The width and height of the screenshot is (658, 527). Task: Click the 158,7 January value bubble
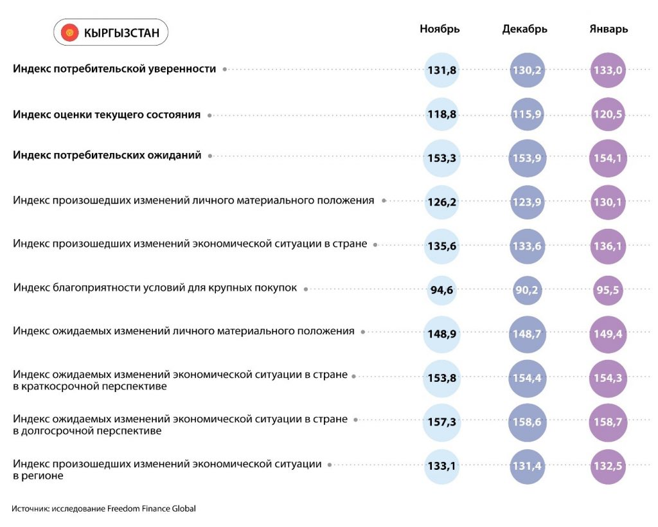pyautogui.click(x=608, y=422)
